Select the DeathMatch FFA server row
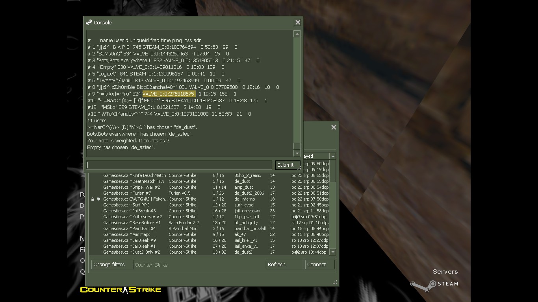538x302 pixels. coord(209,181)
